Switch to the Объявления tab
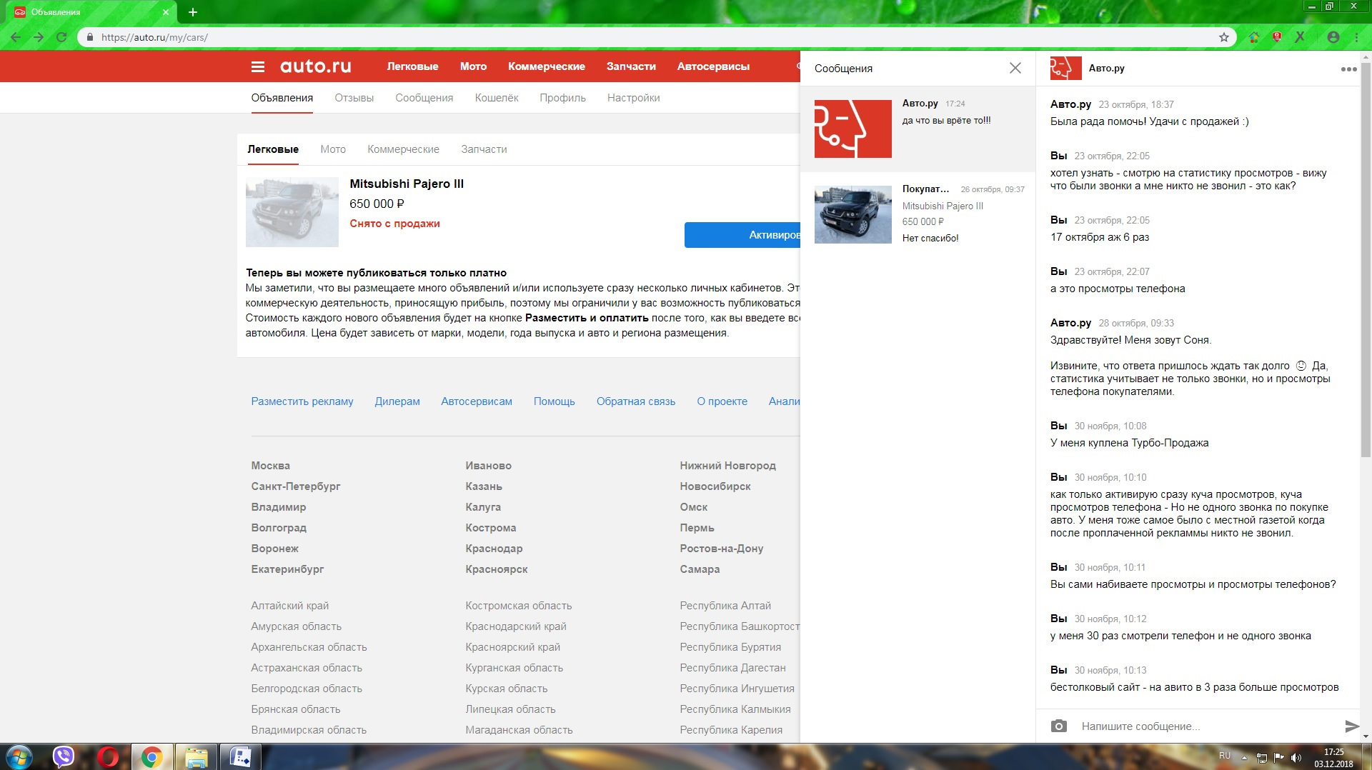1372x770 pixels. (282, 98)
